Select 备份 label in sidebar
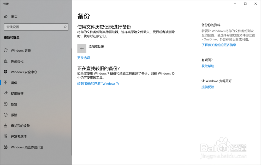Viewport: 261px width, 165px height. [14, 83]
